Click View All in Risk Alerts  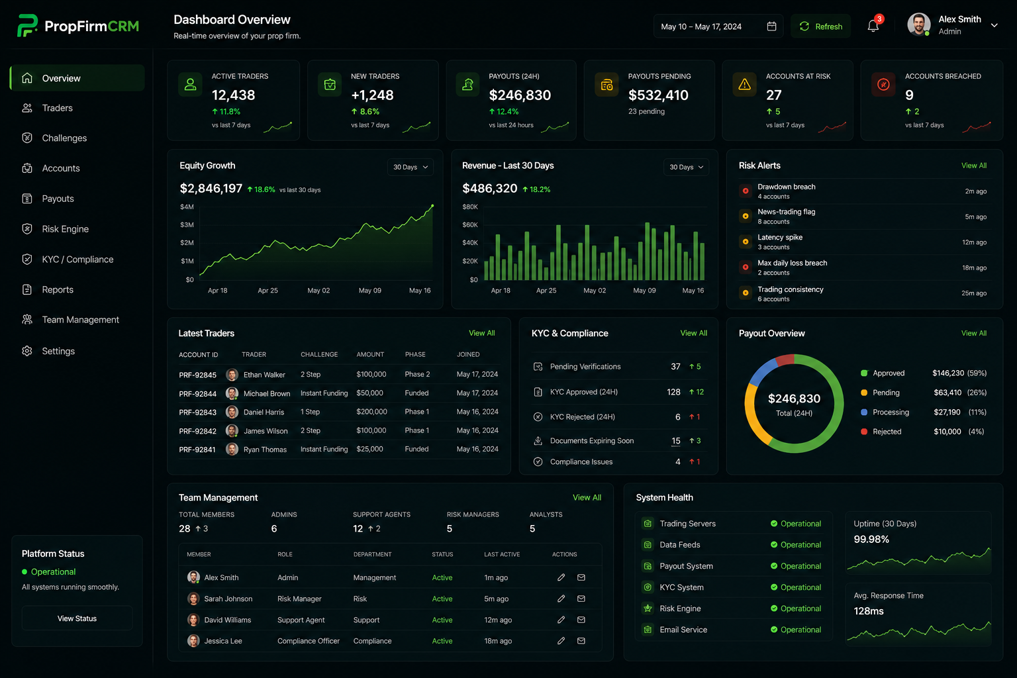click(974, 166)
